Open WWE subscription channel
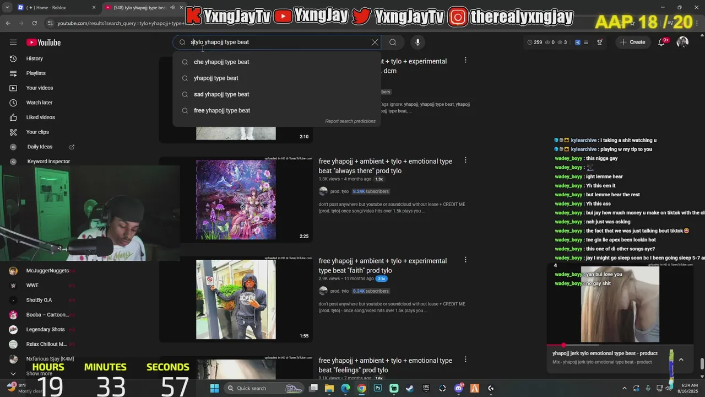The width and height of the screenshot is (705, 397). tap(32, 286)
